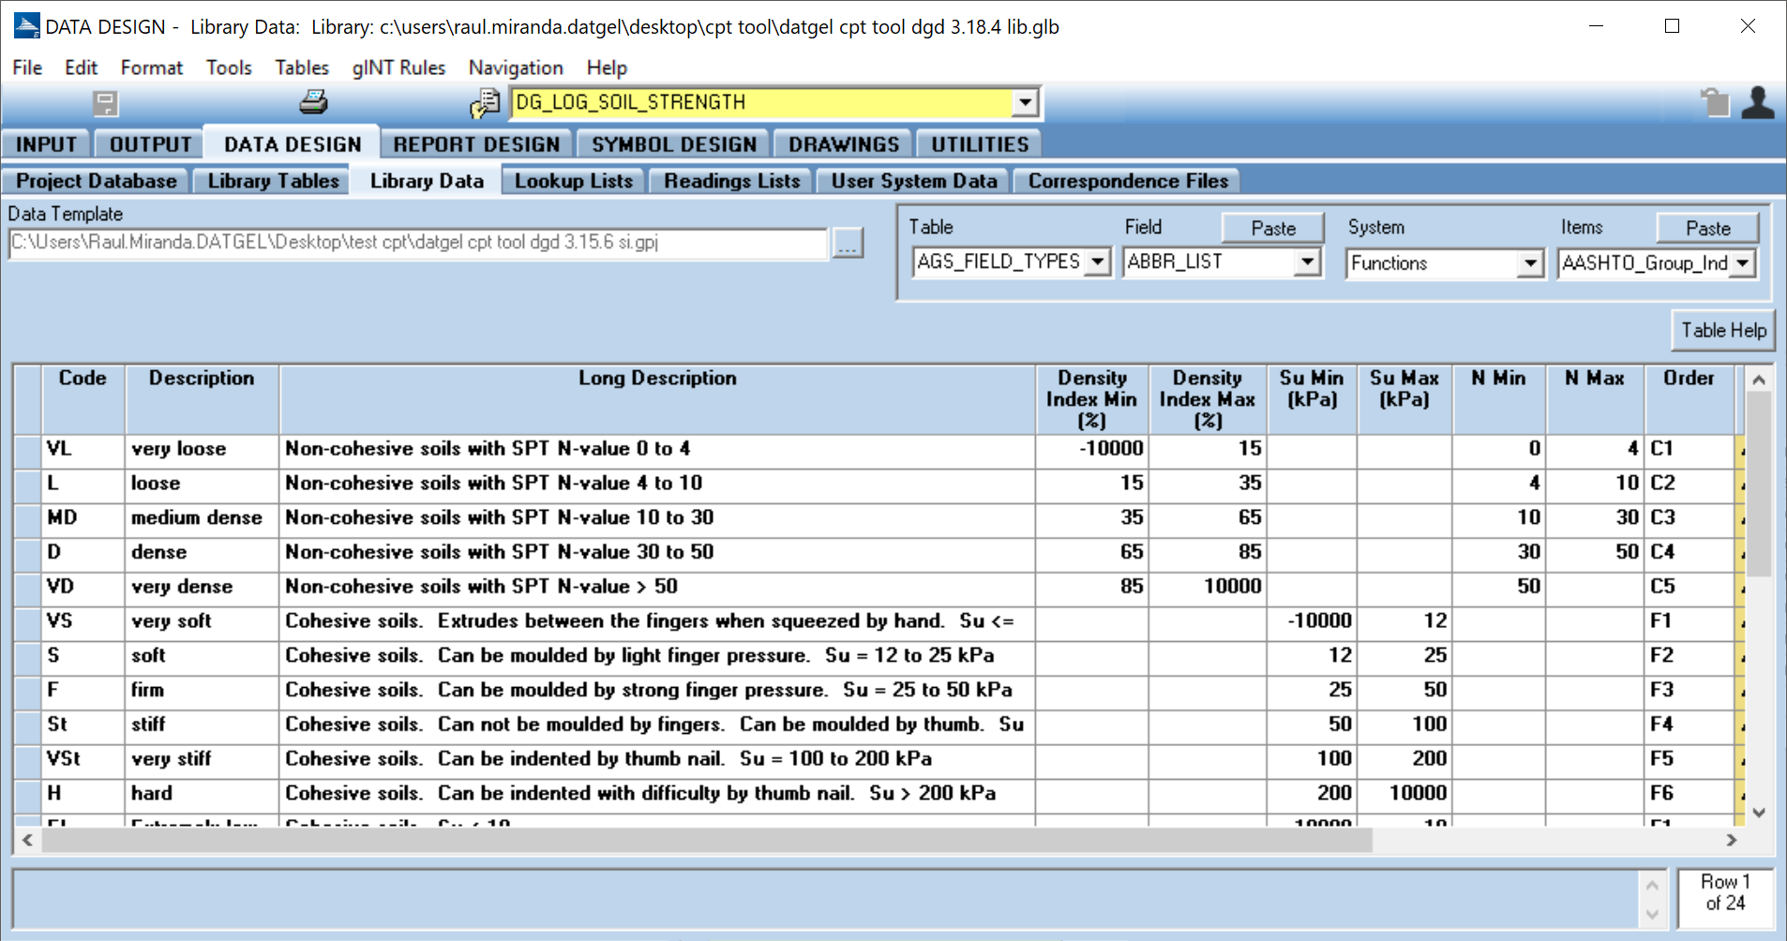Click the Paste button next to Field
Viewport: 1787px width, 941px height.
pyautogui.click(x=1272, y=228)
